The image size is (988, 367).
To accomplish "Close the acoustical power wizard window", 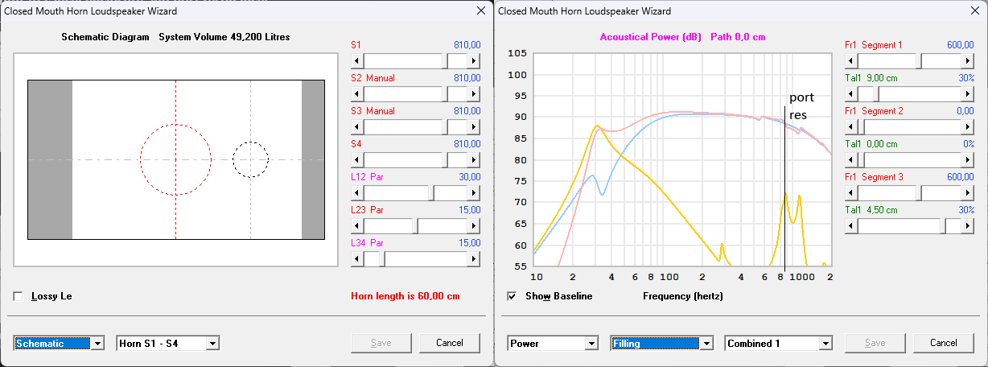I will pyautogui.click(x=974, y=11).
